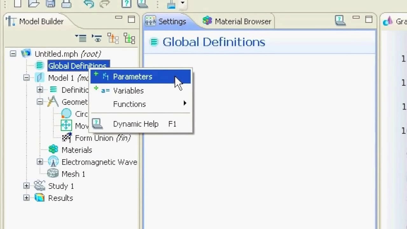Click the grayed Redo arrow icon

pos(105,3)
